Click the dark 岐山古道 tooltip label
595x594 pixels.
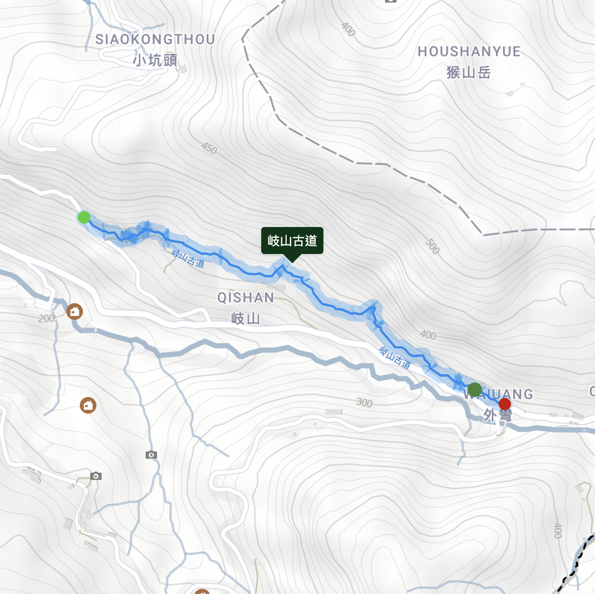click(x=292, y=241)
